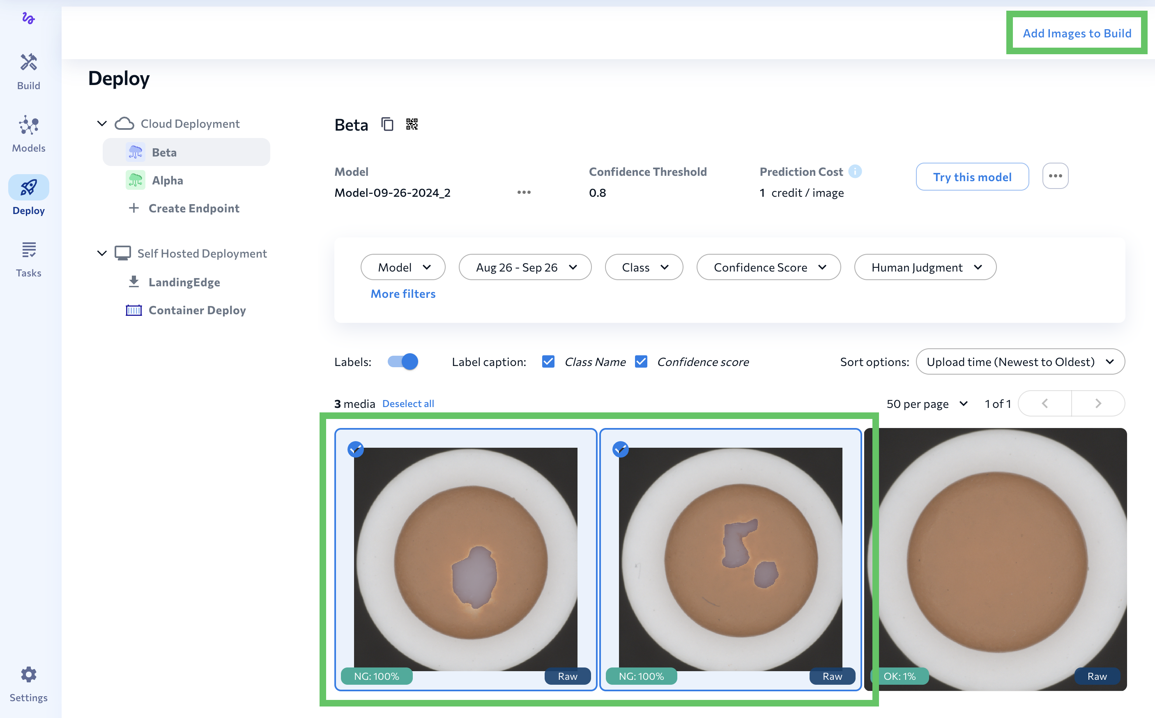Open the three-dot menu next to model name
Image resolution: width=1155 pixels, height=718 pixels.
524,192
